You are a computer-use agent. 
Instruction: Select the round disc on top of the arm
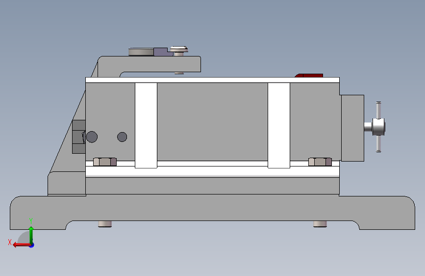click(141, 52)
